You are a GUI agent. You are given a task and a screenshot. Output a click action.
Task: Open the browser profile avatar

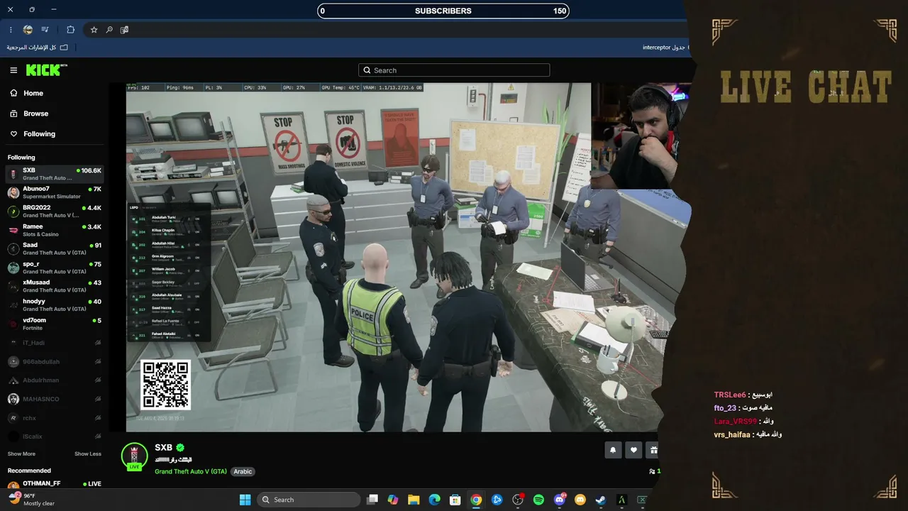(x=28, y=30)
